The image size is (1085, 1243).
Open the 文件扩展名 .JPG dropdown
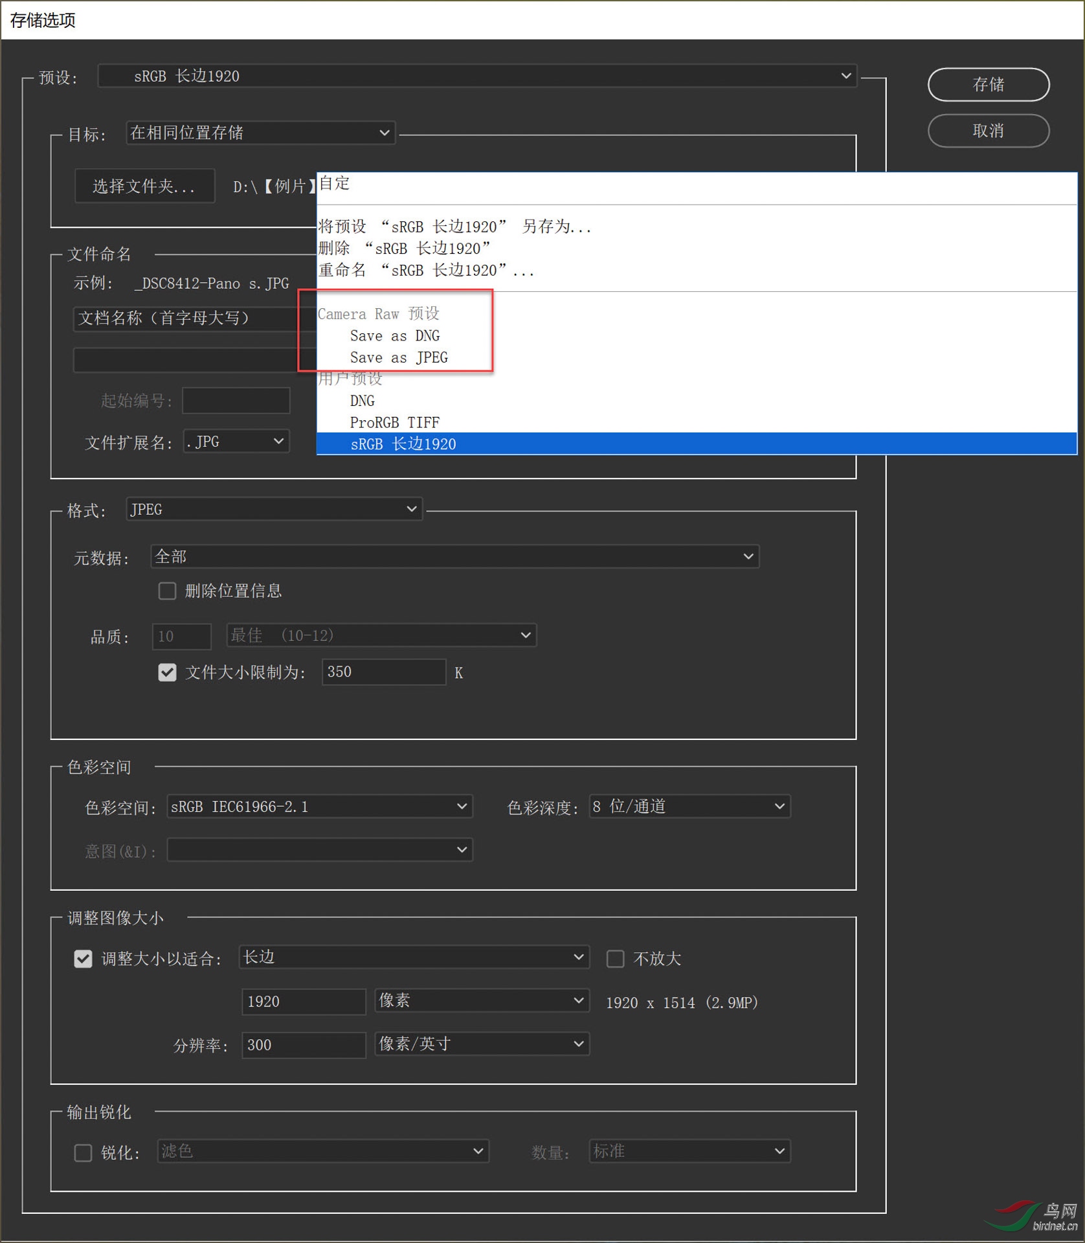(236, 441)
